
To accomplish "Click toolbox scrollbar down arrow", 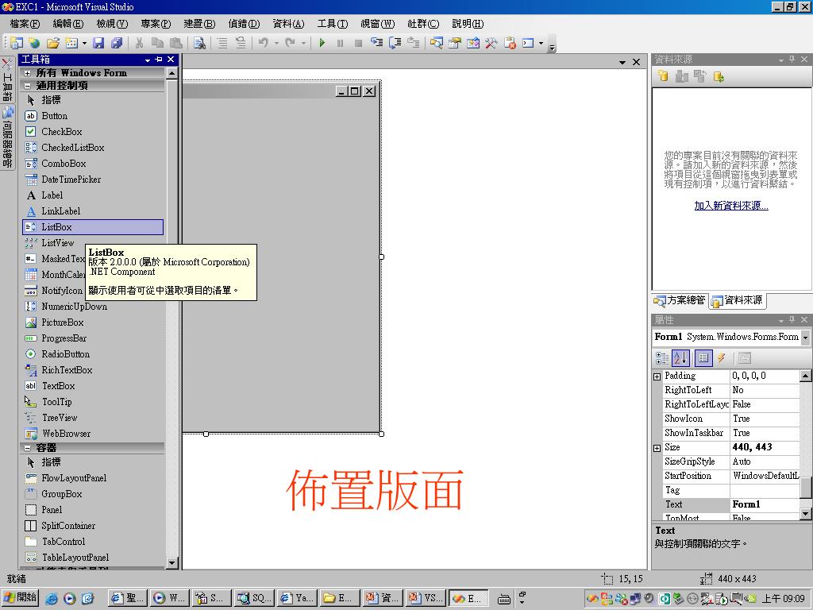I will 172,562.
